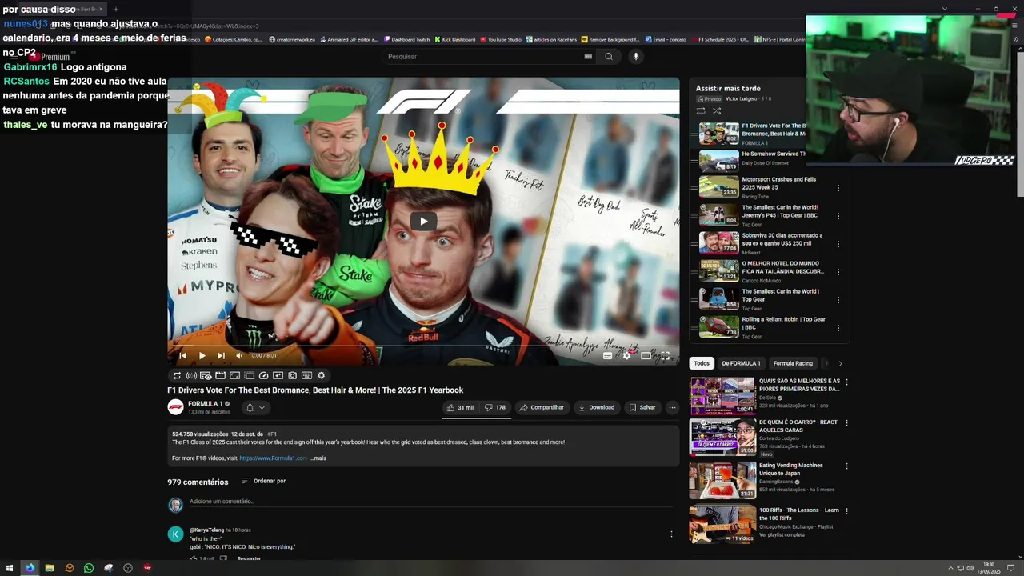Screen dimensions: 1024x576
Task: Start voice search with the microphone
Action: point(636,57)
